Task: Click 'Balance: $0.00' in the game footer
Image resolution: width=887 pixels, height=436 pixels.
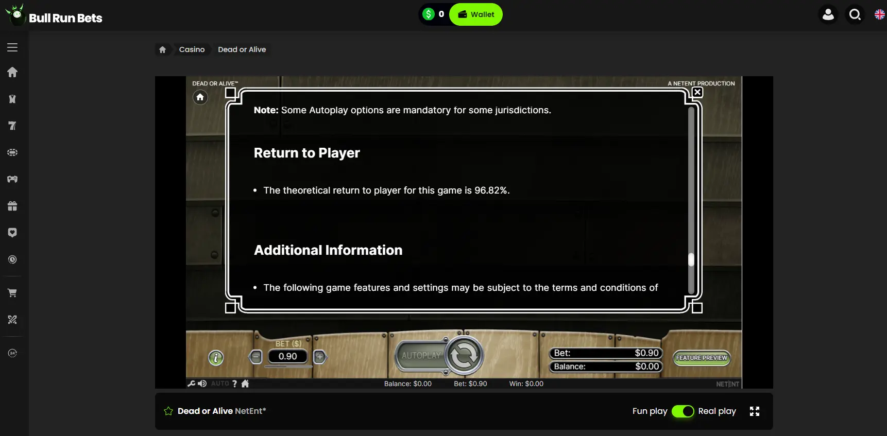Action: tap(408, 383)
